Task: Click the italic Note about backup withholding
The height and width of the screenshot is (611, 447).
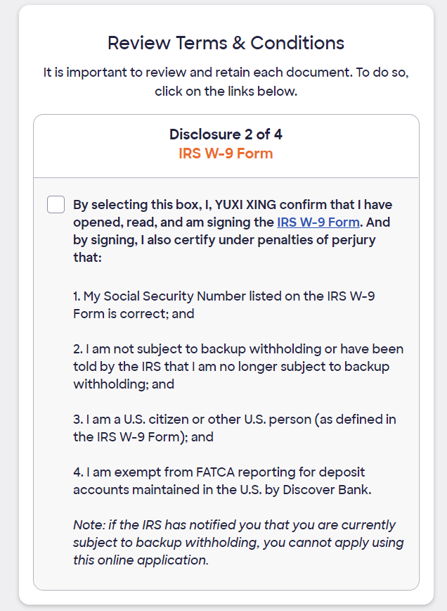Action: [238, 542]
